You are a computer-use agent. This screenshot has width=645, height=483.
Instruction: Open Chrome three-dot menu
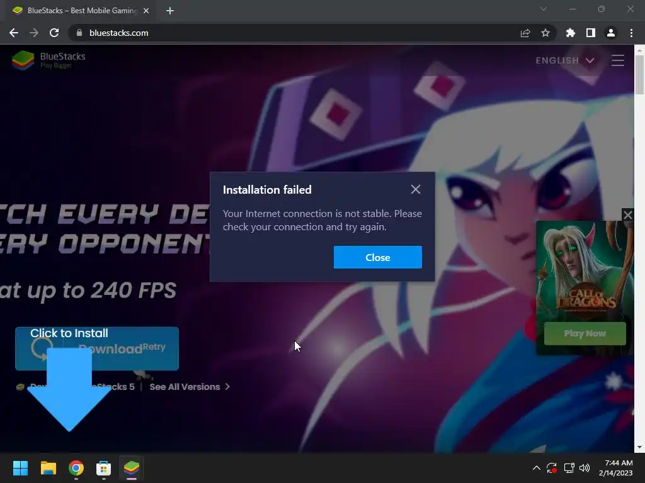point(631,33)
